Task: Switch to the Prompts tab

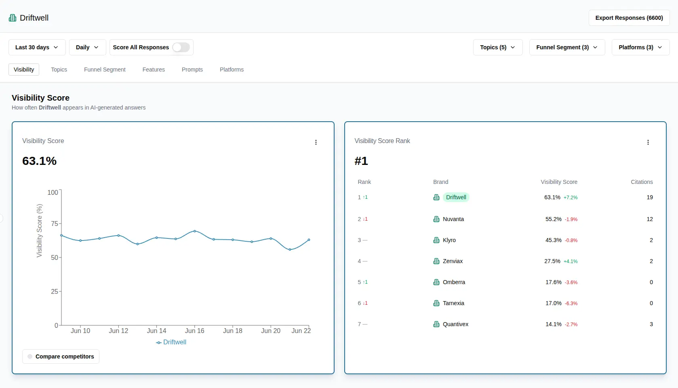Action: [x=192, y=70]
